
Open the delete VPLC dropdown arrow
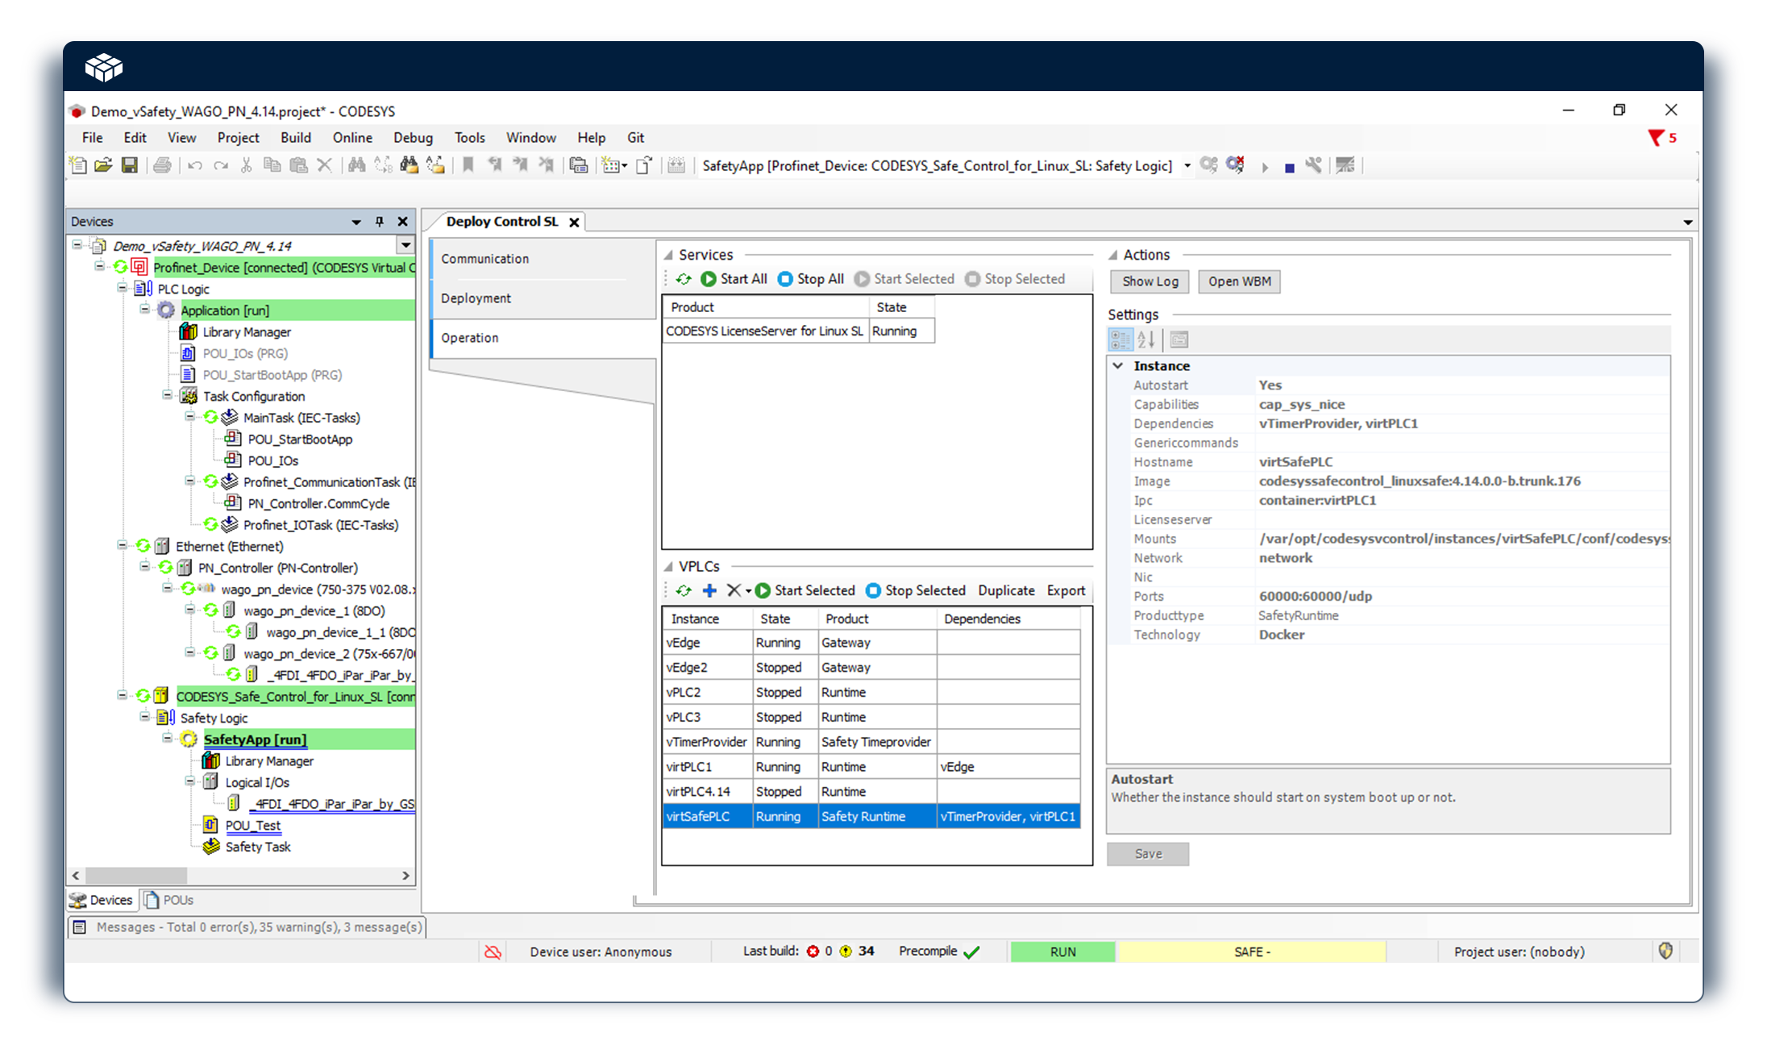click(748, 591)
